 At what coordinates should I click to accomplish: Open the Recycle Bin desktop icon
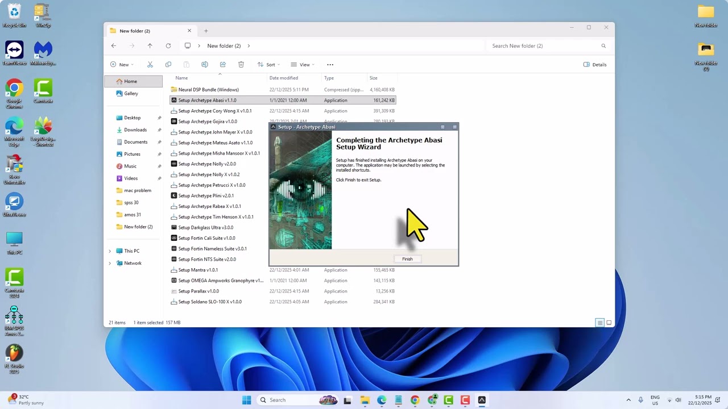click(14, 15)
